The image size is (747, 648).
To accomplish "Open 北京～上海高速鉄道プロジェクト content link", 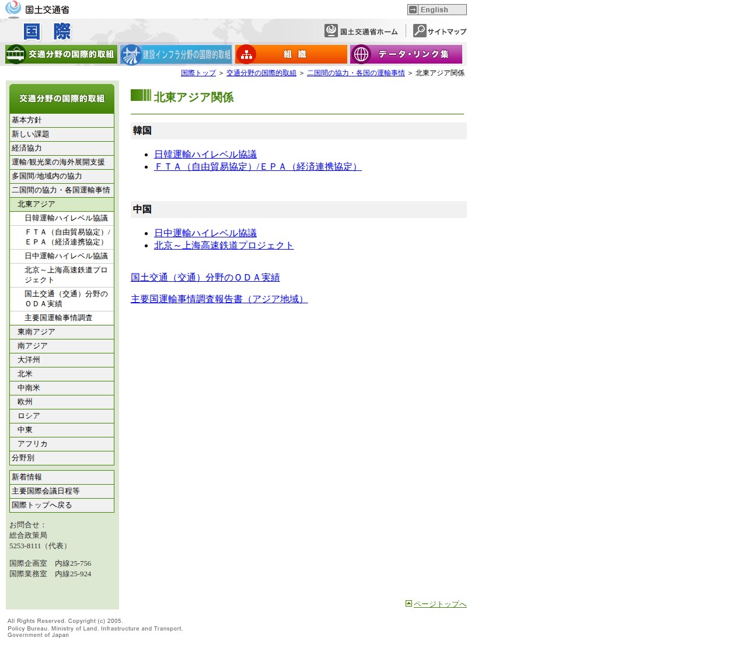I will [x=224, y=245].
